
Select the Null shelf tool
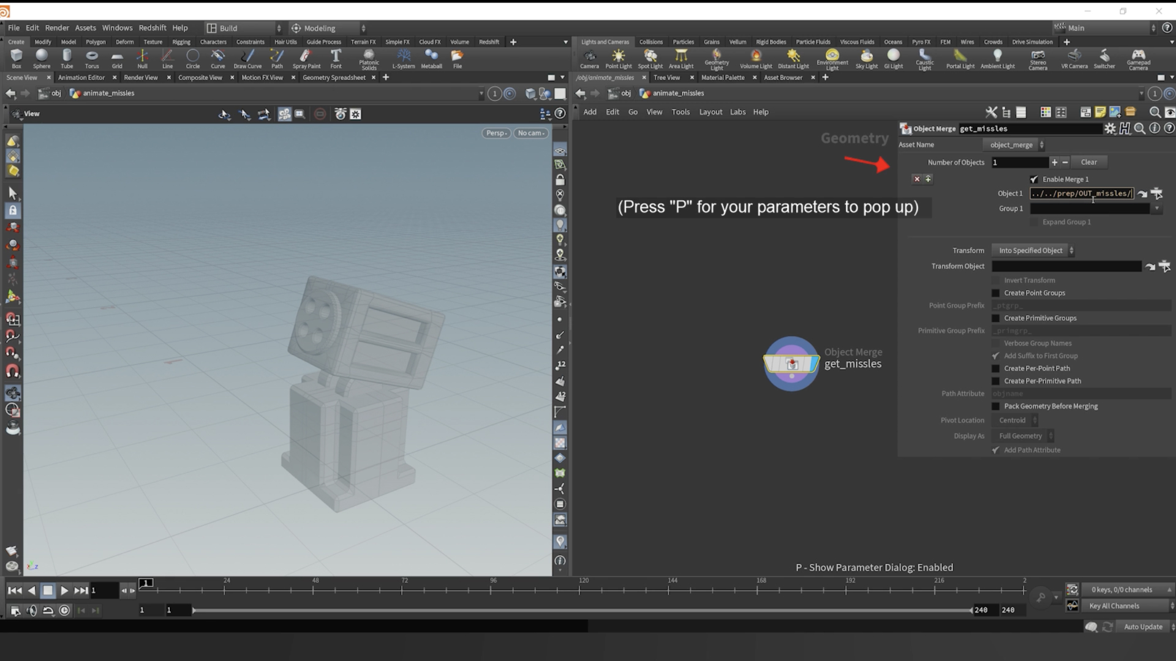click(142, 59)
